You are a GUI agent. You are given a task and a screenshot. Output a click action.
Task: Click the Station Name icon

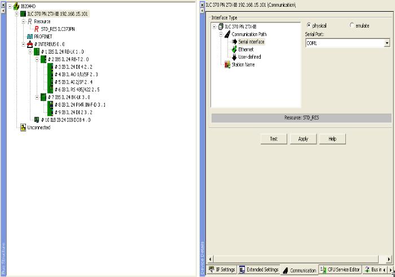coord(227,64)
